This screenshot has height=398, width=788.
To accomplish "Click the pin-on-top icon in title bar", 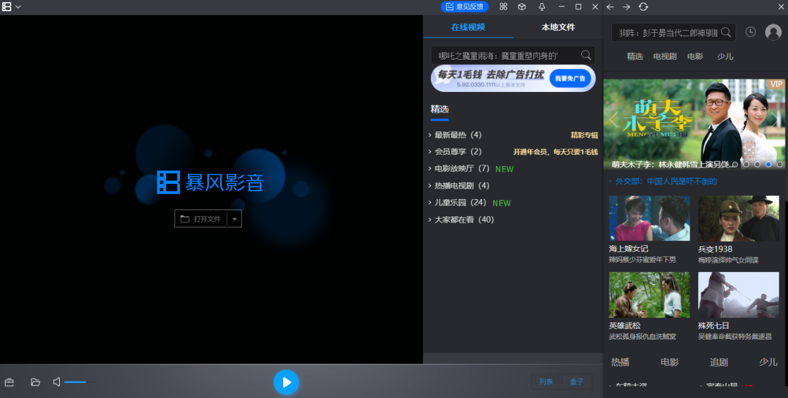I will (x=542, y=7).
